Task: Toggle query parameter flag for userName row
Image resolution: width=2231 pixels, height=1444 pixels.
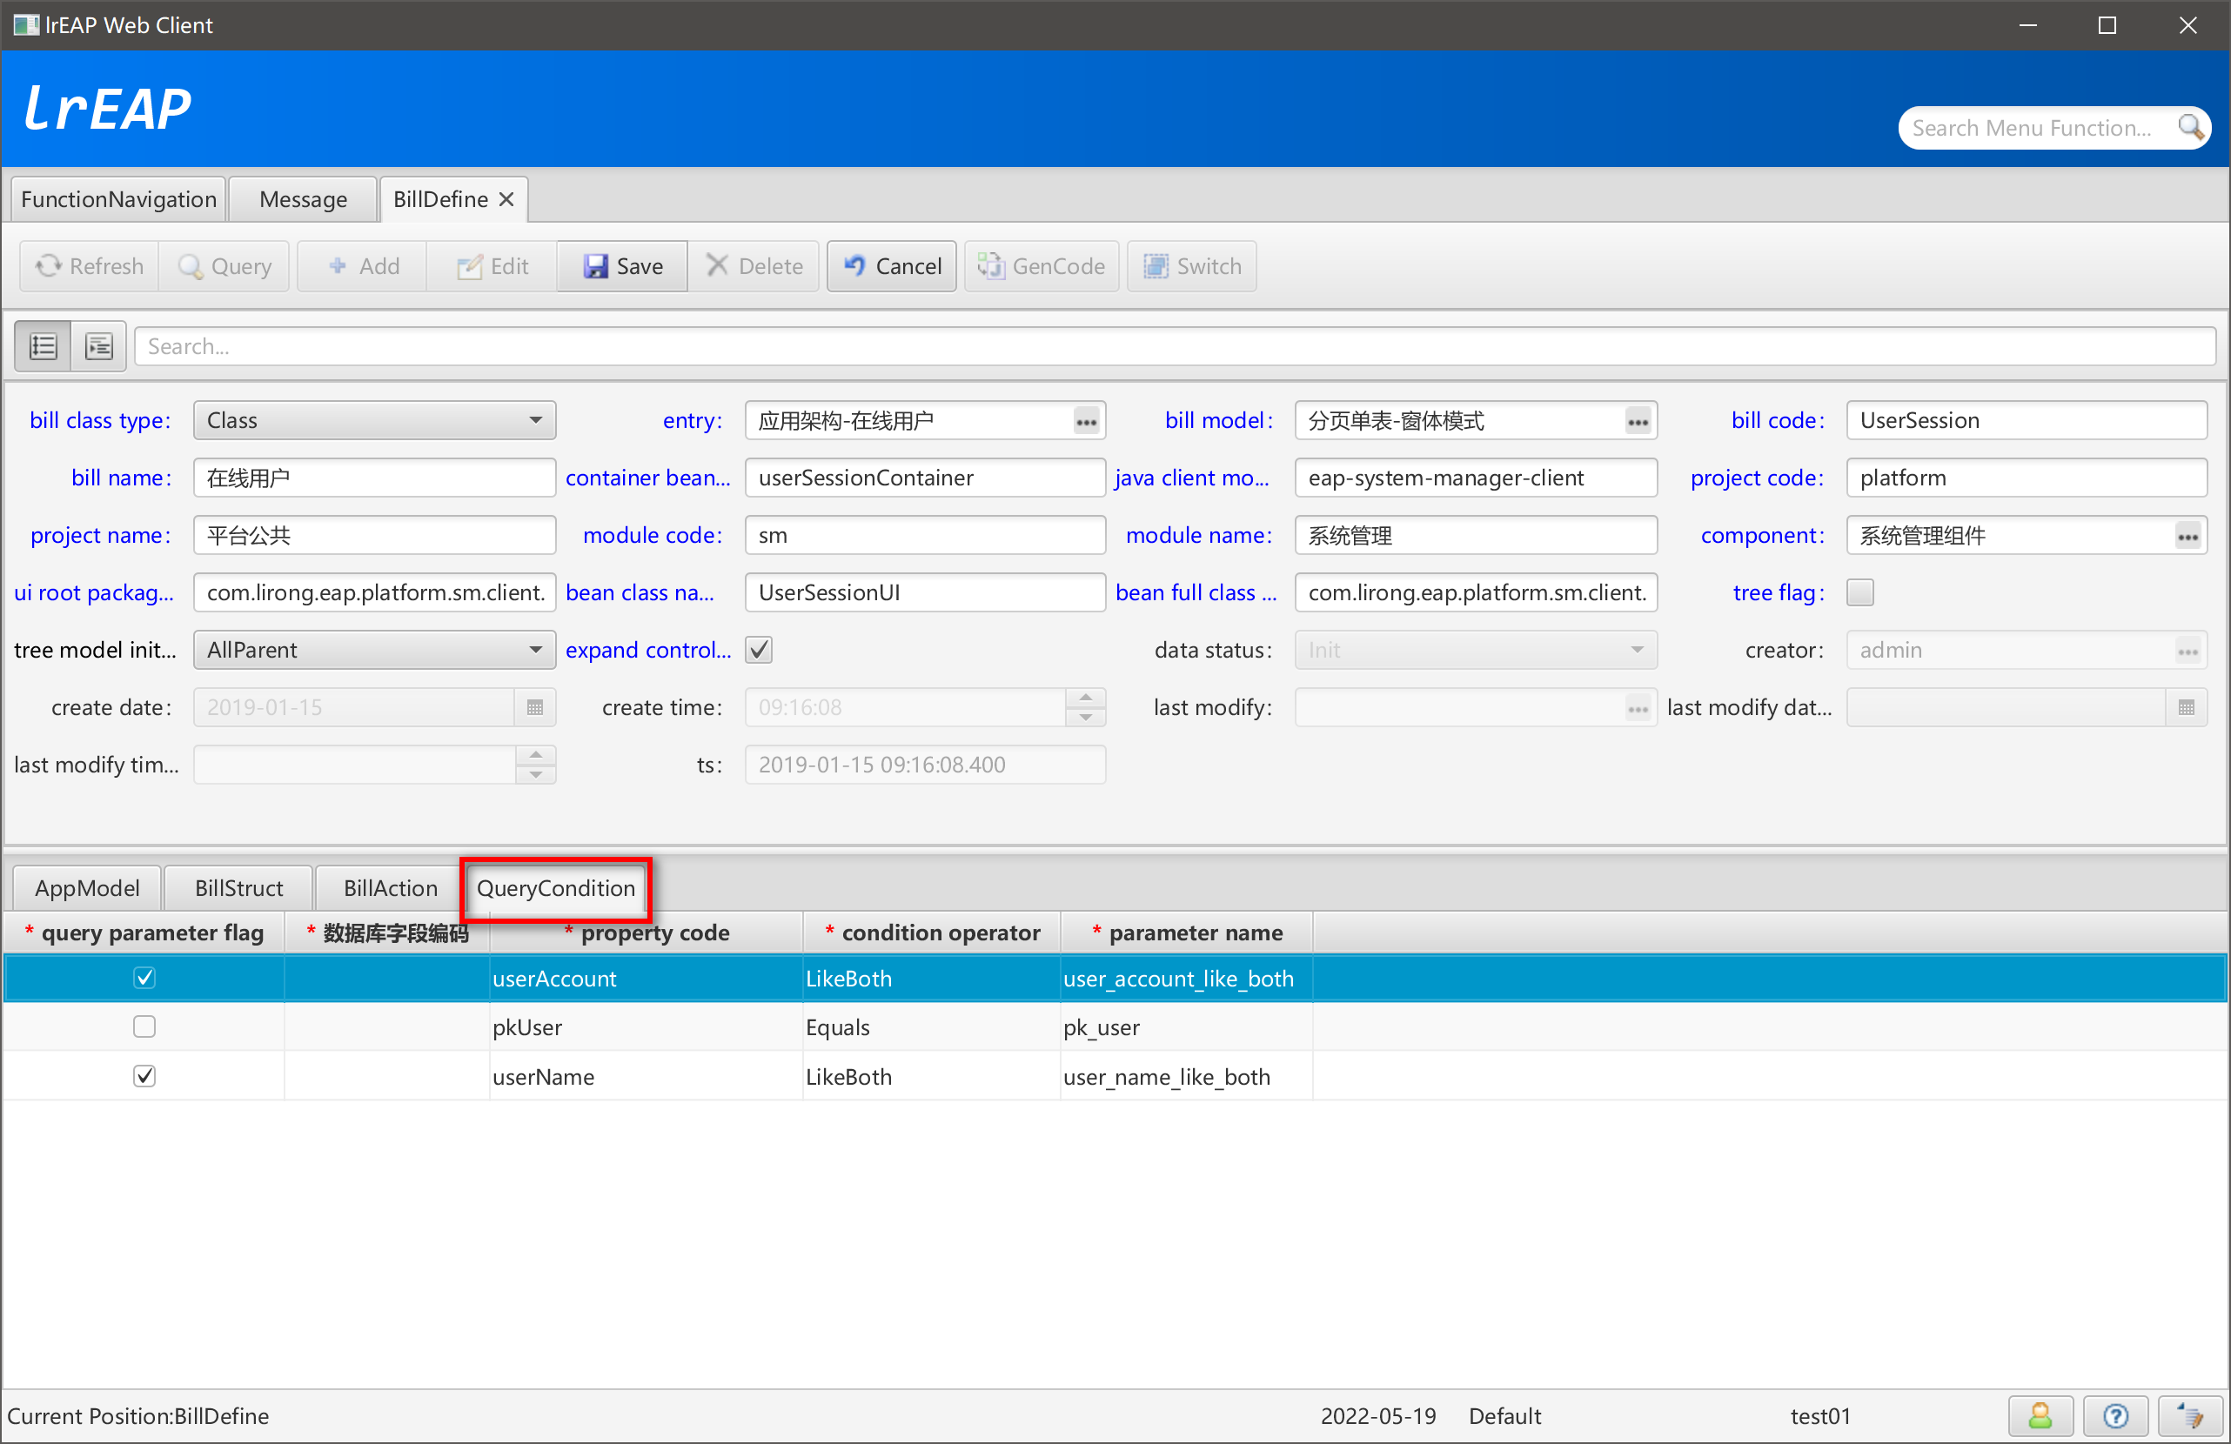Action: 144,1077
